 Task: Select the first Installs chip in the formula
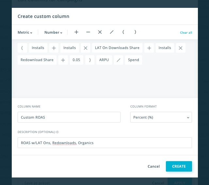tap(38, 48)
